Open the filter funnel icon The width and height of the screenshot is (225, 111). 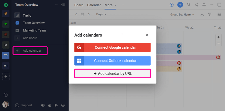(210, 15)
